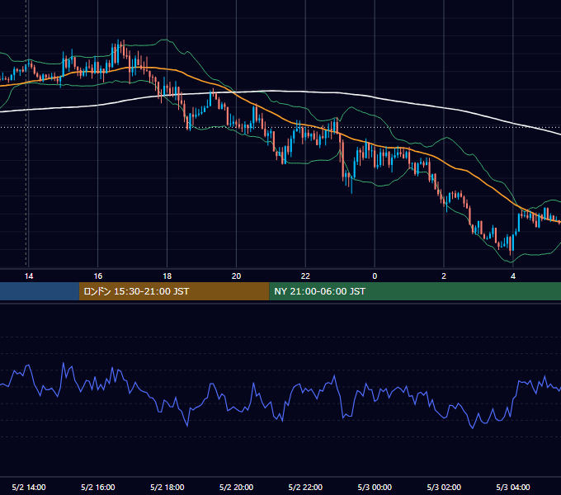Click the 5/3 04:00 date label
Screen dimensions: 561x495
coord(513,487)
